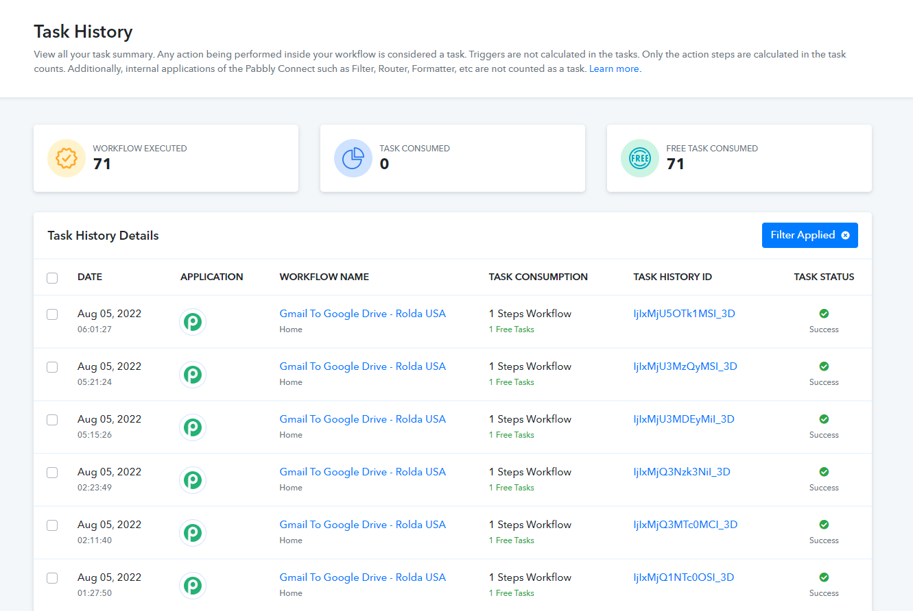Click the Pabbly app icon for 05:21:24 task

tap(193, 375)
